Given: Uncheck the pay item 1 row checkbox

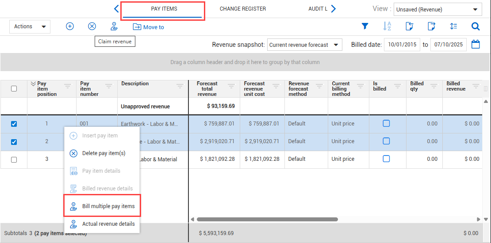Looking at the screenshot, I should [x=14, y=124].
